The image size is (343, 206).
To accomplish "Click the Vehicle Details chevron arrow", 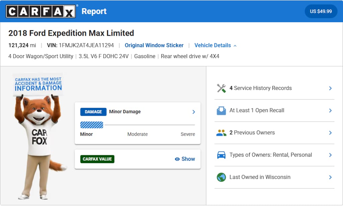I will click(235, 46).
